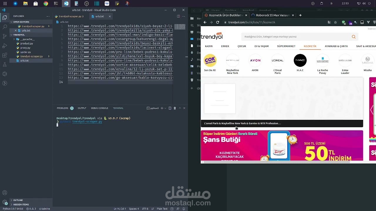Switch to the trendyol-scraper.py editor tab
376x211 pixels.
[x=71, y=16]
